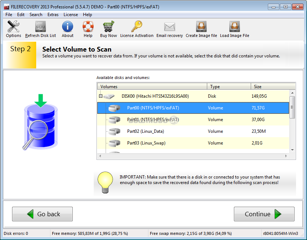Open the Search menu

(36, 15)
